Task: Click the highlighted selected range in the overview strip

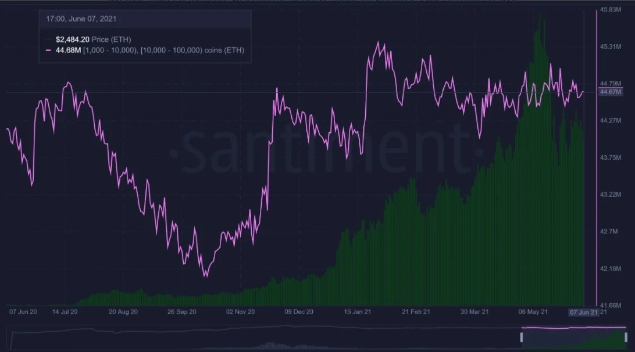Action: (574, 336)
